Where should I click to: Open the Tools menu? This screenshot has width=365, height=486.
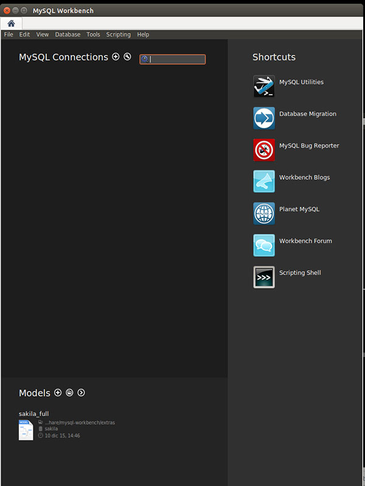[93, 35]
